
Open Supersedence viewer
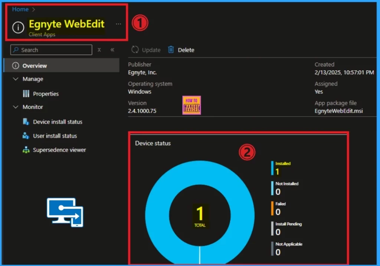[x=59, y=150]
